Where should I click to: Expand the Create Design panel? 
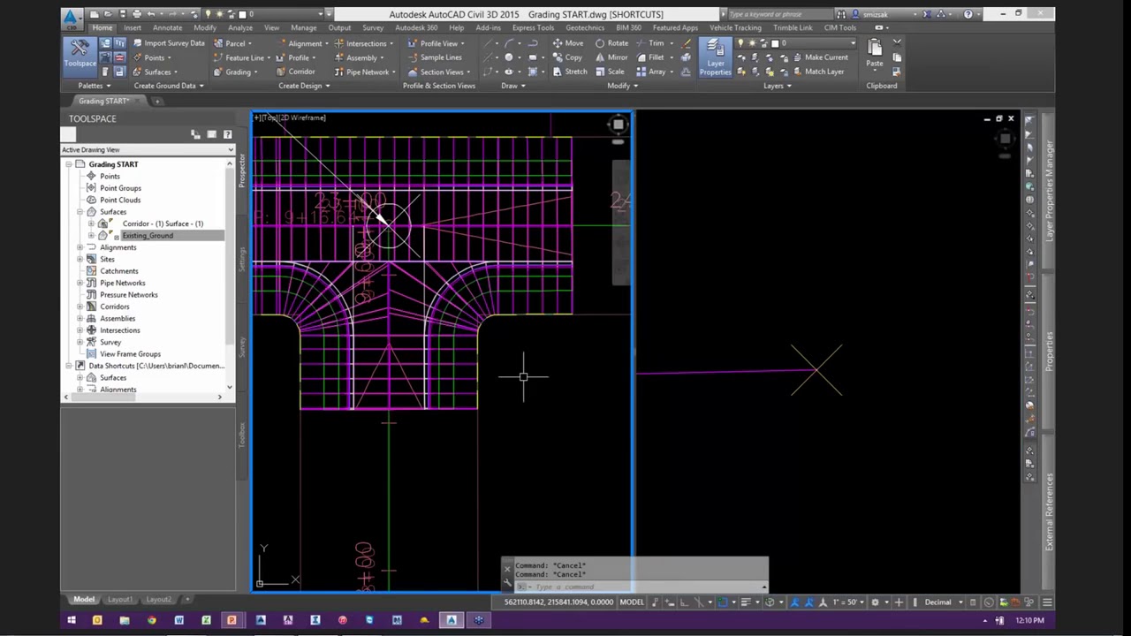304,86
